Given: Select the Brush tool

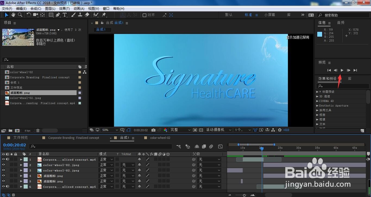Looking at the screenshot, I should point(73,15).
